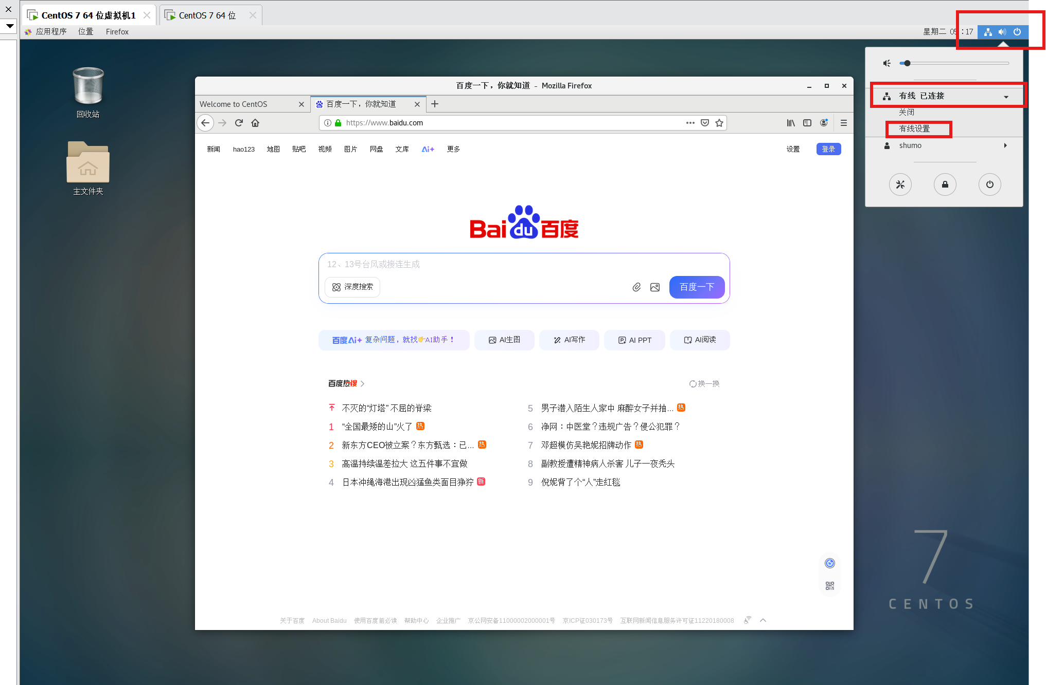Click the 百度一下 search button
The height and width of the screenshot is (685, 1046).
point(697,287)
